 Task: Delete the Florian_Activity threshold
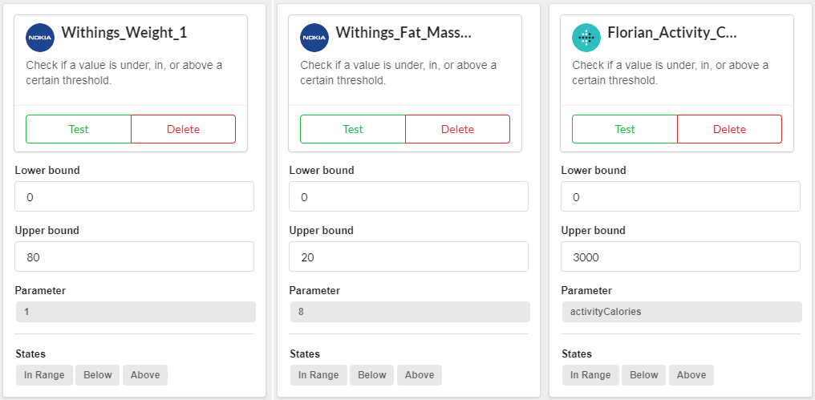[x=730, y=129]
